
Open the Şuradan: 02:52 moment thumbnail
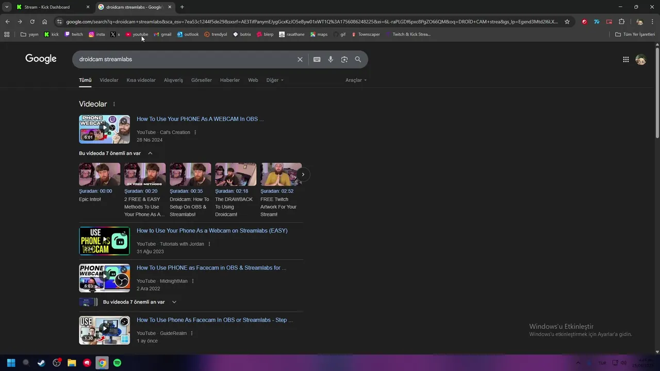pyautogui.click(x=281, y=174)
